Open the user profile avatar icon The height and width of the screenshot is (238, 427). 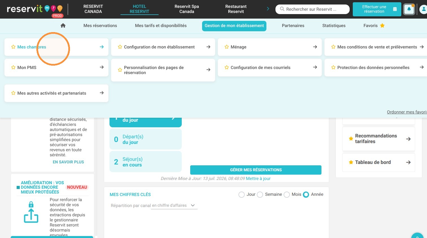[423, 9]
